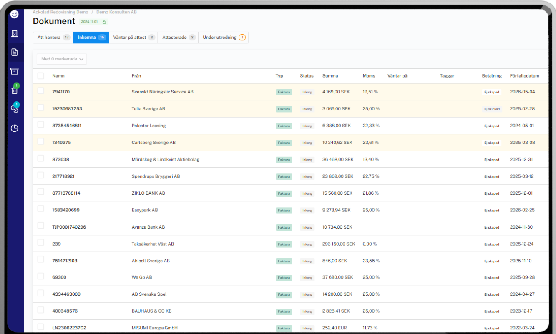This screenshot has width=556, height=334.
Task: Click the "Betalning" column header
Action: (492, 76)
